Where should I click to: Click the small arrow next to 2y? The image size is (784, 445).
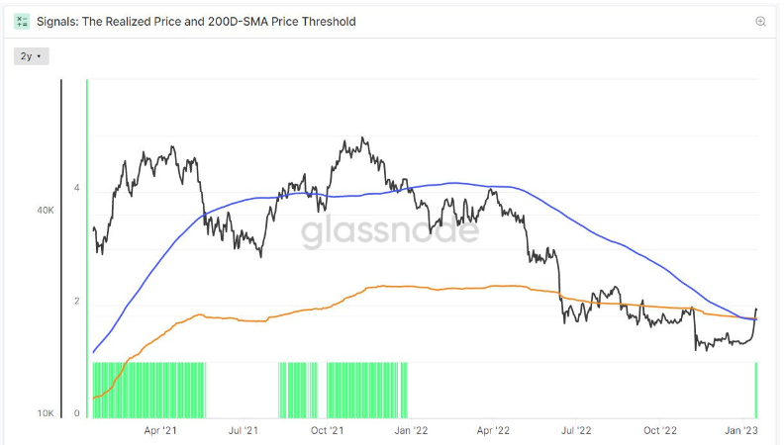click(39, 56)
